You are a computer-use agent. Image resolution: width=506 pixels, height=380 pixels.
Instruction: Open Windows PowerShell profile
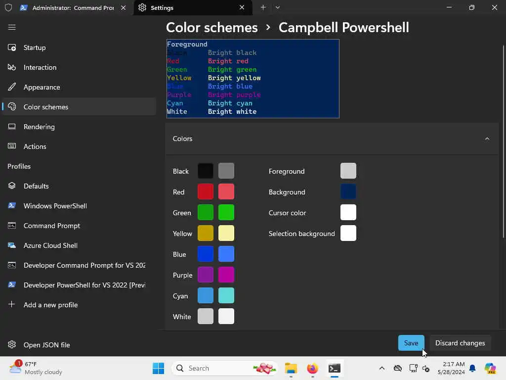click(x=79, y=205)
